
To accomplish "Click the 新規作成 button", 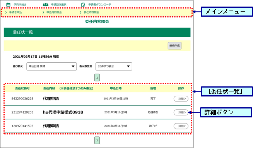I will pyautogui.click(x=174, y=46).
